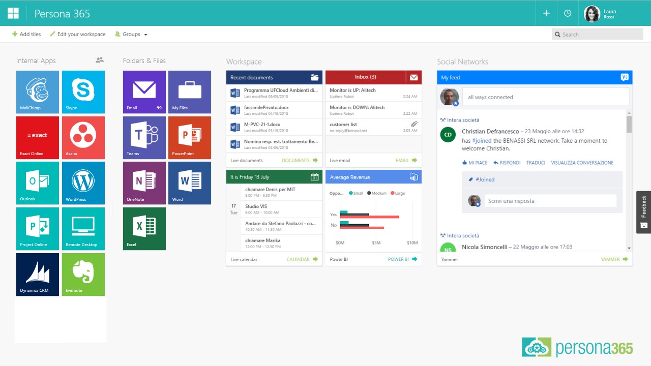Click the plus icon in header
Image resolution: width=651 pixels, height=366 pixels.
tap(546, 13)
